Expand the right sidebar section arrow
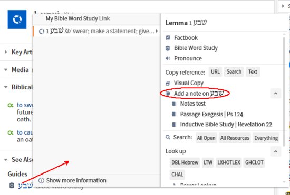The width and height of the screenshot is (290, 195). pos(283,6)
